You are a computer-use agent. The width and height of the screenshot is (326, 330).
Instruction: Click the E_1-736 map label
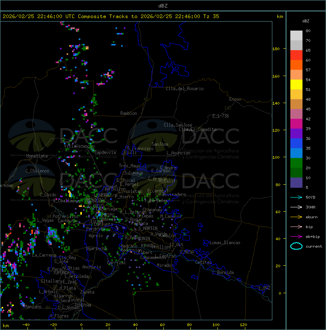tap(221, 116)
